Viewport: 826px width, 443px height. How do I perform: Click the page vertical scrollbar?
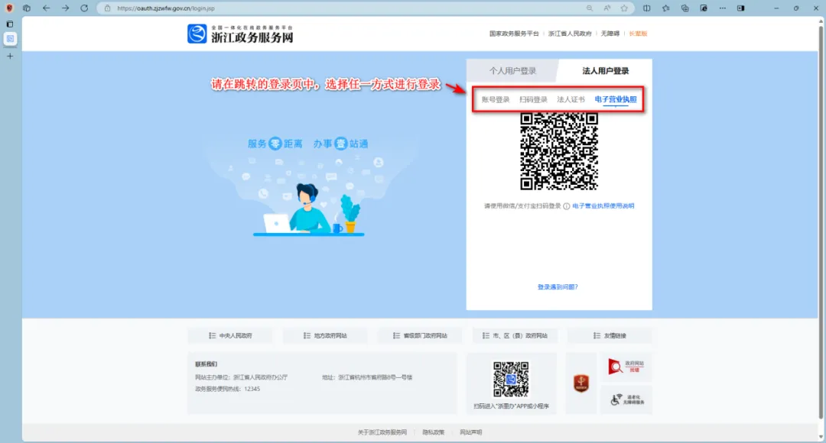[x=820, y=221]
